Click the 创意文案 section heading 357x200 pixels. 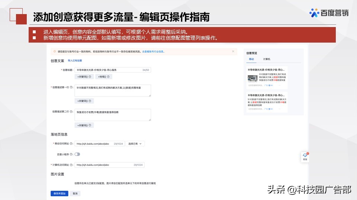57,61
